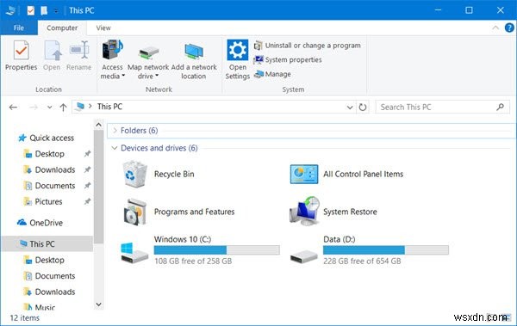The image size is (517, 326).
Task: Select the Windows 10 (C:) drive icon
Action: [134, 253]
